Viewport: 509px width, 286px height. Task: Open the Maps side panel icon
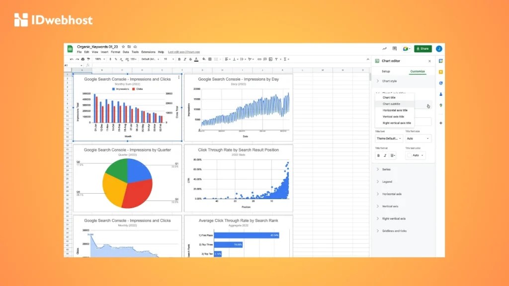pos(441,105)
